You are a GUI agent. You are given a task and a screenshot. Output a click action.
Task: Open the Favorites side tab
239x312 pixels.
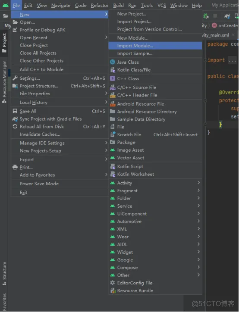4,302
